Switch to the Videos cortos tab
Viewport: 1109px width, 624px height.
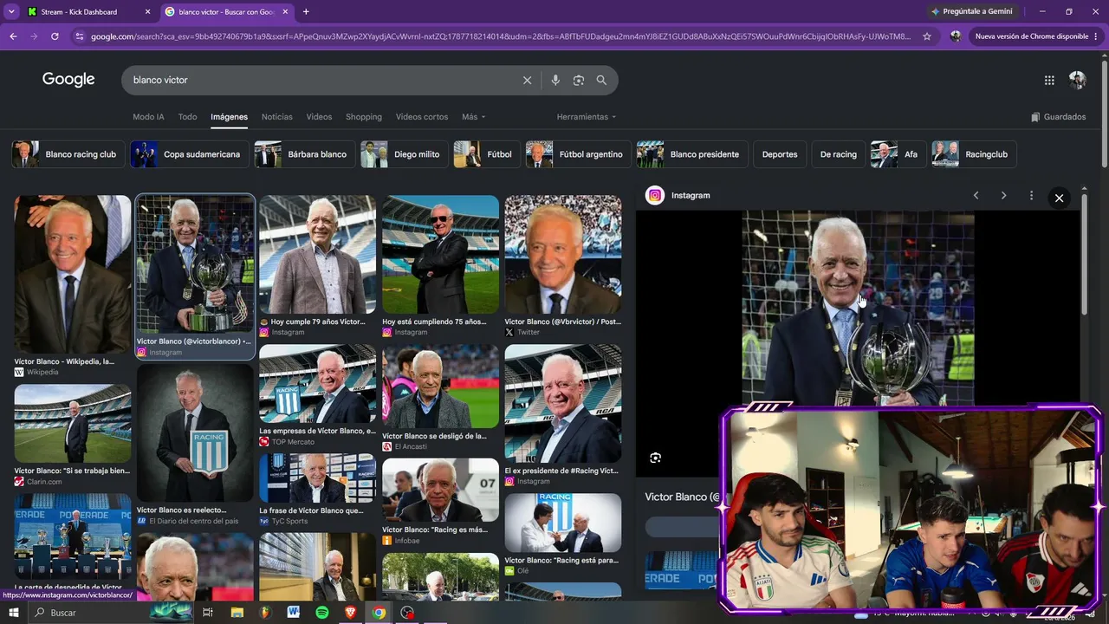coord(422,117)
